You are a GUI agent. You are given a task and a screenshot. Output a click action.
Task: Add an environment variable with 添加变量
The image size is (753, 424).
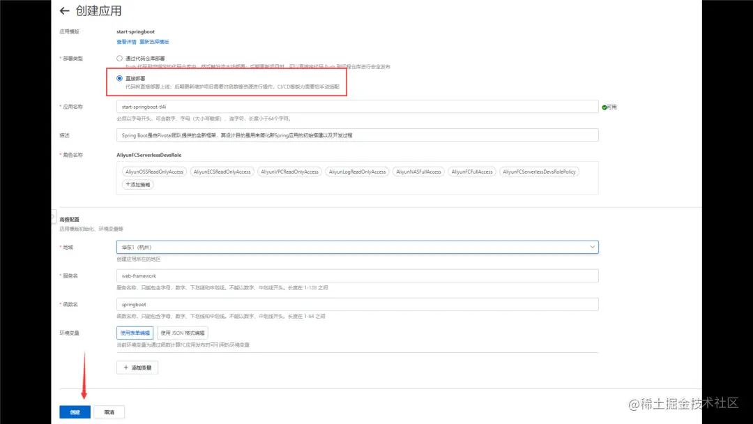coord(137,368)
